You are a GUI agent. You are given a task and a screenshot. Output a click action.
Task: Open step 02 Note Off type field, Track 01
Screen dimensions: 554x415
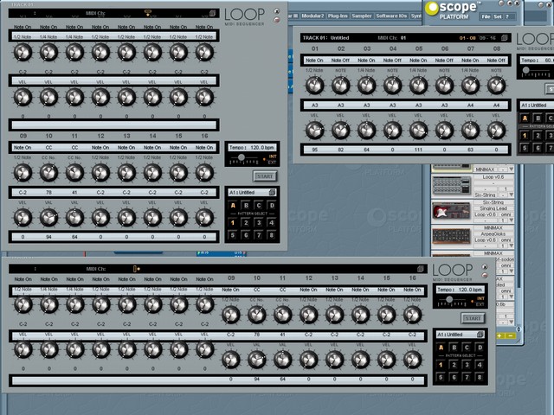click(340, 61)
